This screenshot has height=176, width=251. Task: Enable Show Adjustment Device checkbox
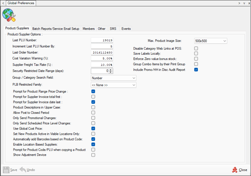tap(93, 155)
